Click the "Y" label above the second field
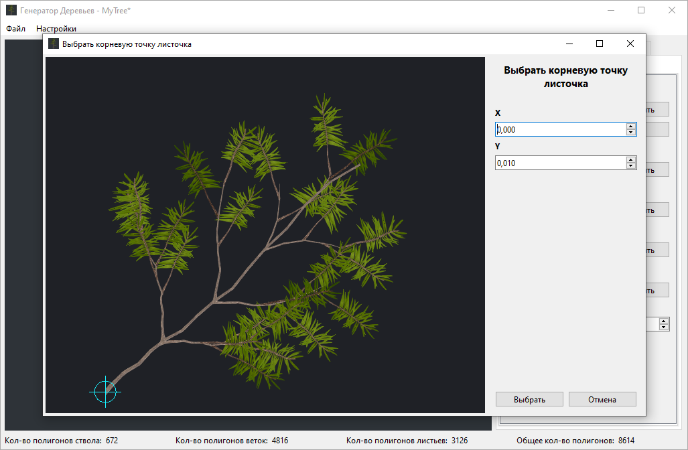The height and width of the screenshot is (450, 688). pos(498,146)
